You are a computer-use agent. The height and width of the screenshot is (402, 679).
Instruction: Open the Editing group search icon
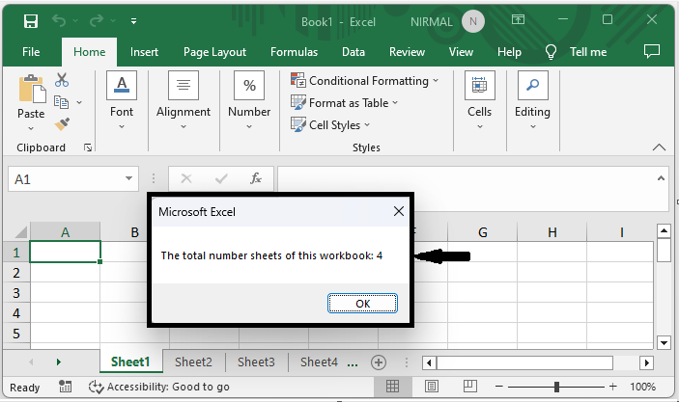[531, 87]
